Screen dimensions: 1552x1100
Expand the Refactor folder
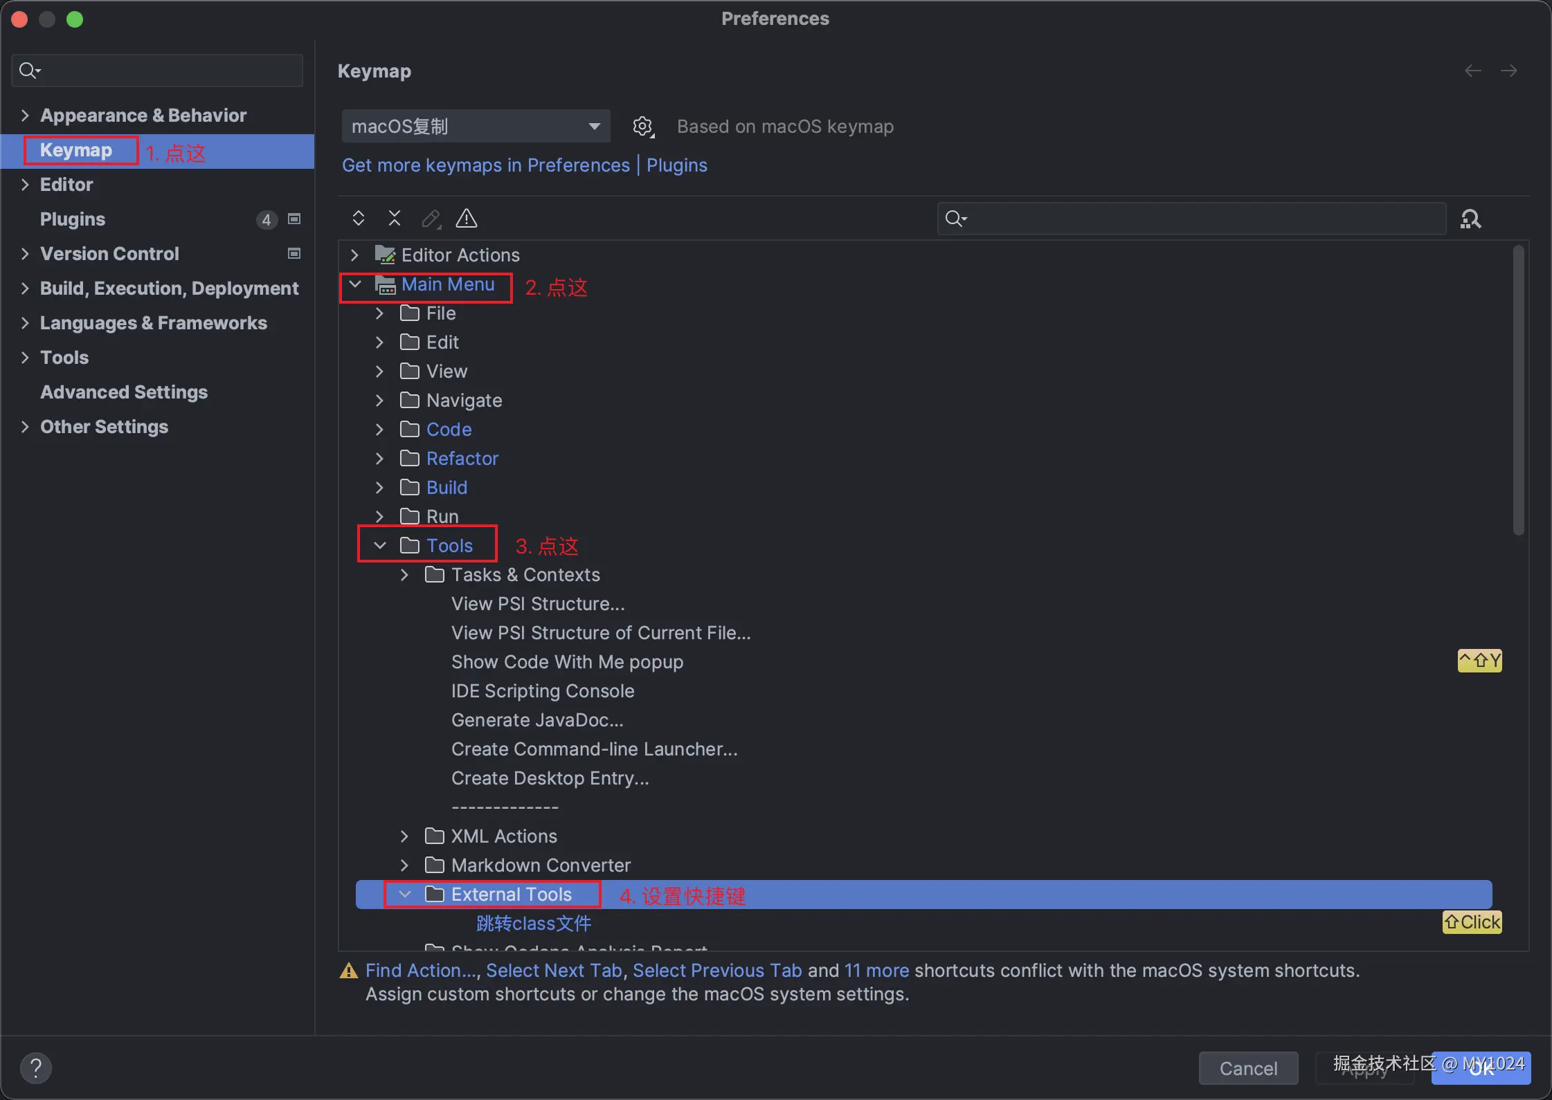point(379,459)
